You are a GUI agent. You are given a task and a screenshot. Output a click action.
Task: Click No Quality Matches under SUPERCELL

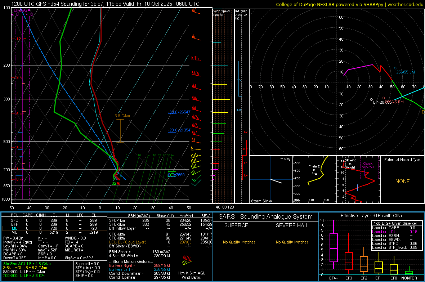[x=239, y=242]
